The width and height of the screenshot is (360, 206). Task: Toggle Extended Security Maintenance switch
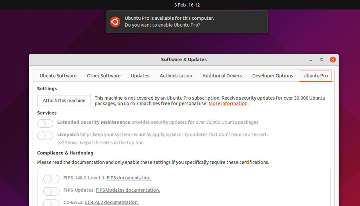(x=45, y=123)
